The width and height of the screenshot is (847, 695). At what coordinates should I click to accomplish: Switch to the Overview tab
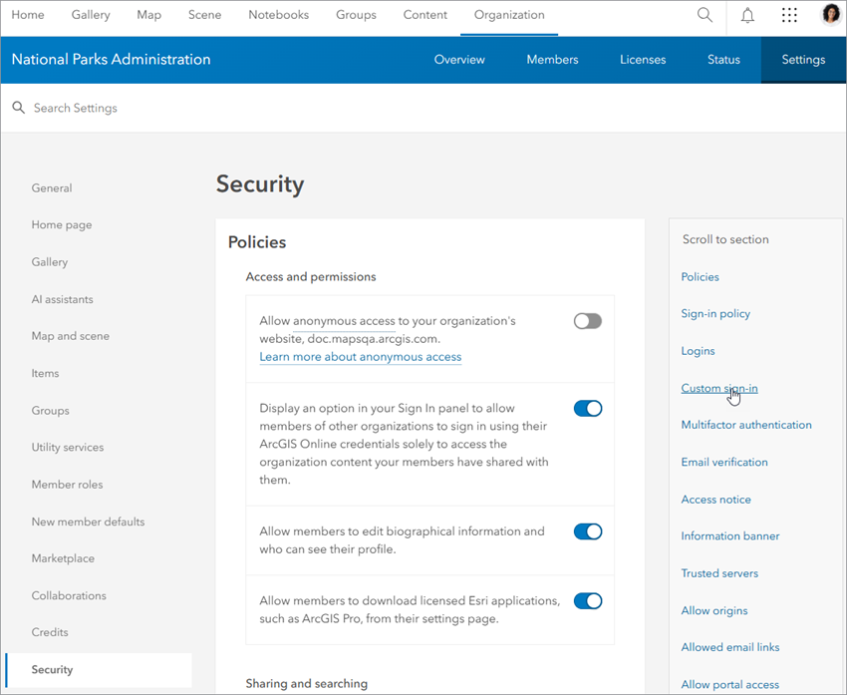tap(459, 59)
